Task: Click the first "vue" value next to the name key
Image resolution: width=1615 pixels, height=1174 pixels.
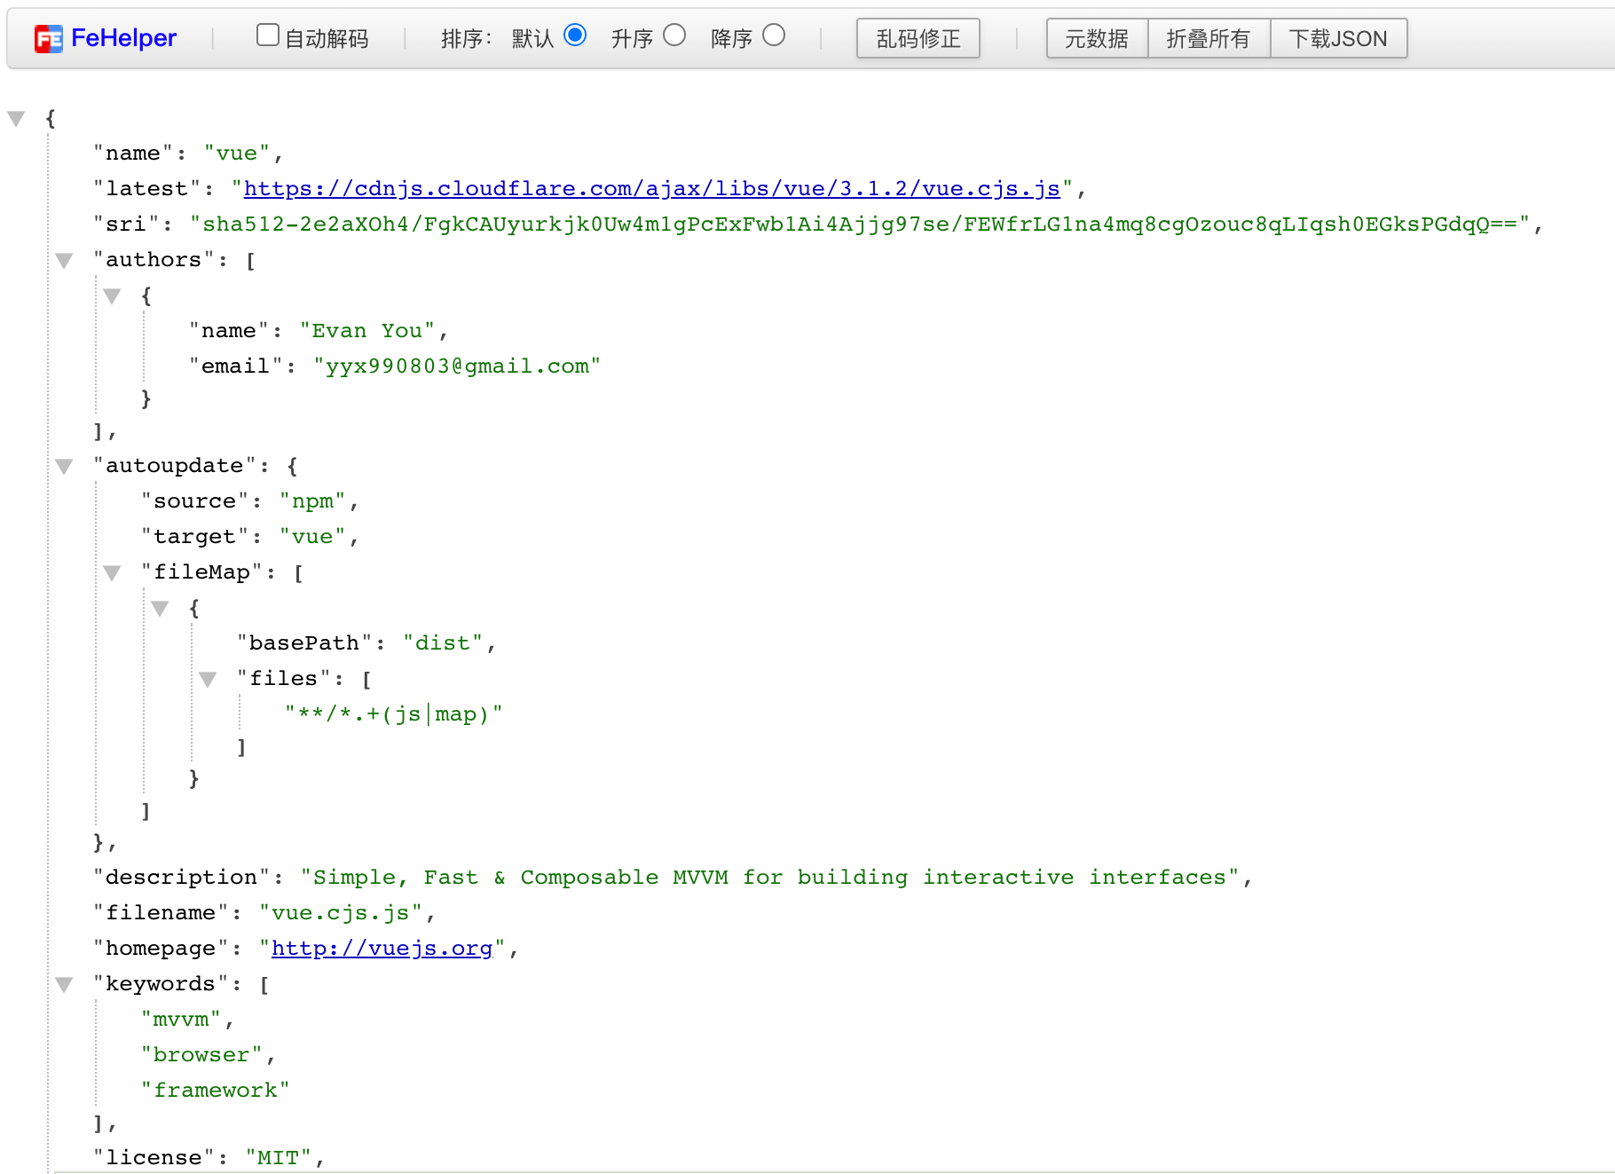Action: coord(237,154)
